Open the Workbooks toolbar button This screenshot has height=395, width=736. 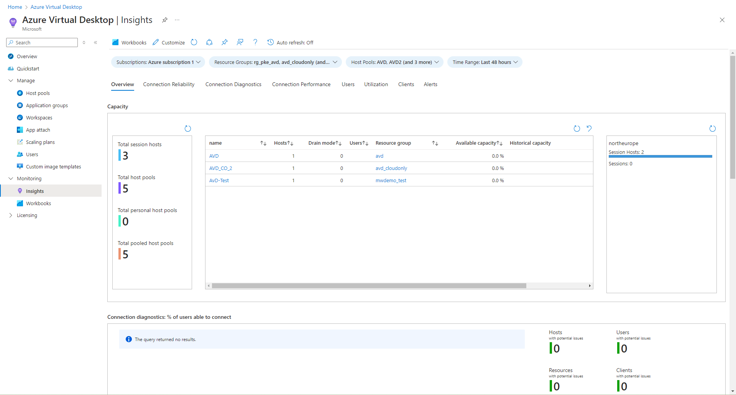click(129, 42)
